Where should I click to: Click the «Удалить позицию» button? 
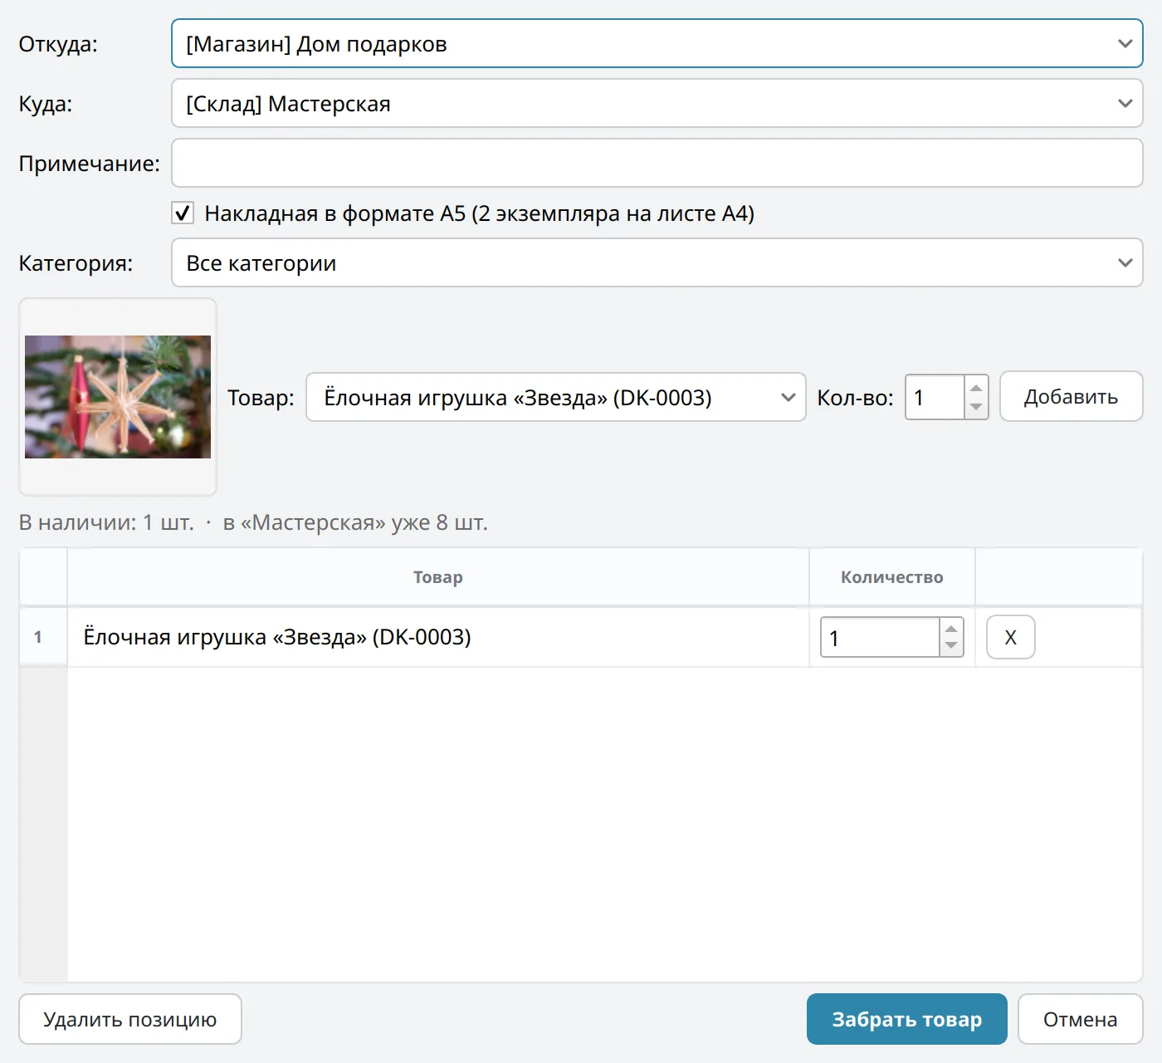click(x=130, y=1019)
